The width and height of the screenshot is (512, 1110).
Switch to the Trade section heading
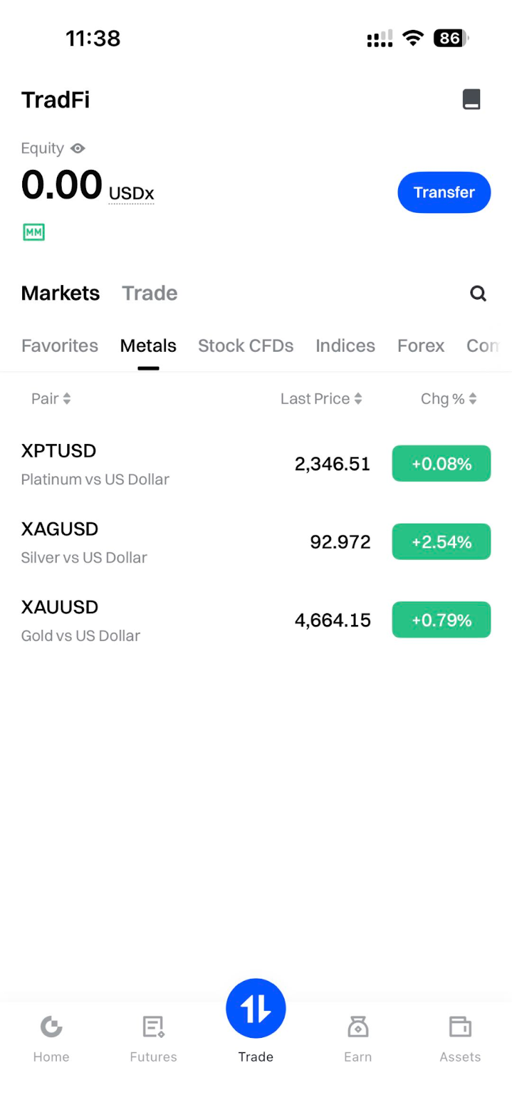150,293
